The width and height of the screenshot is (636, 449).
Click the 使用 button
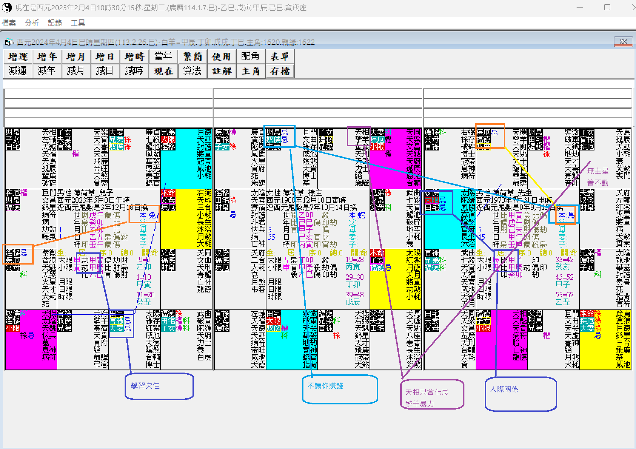[222, 56]
